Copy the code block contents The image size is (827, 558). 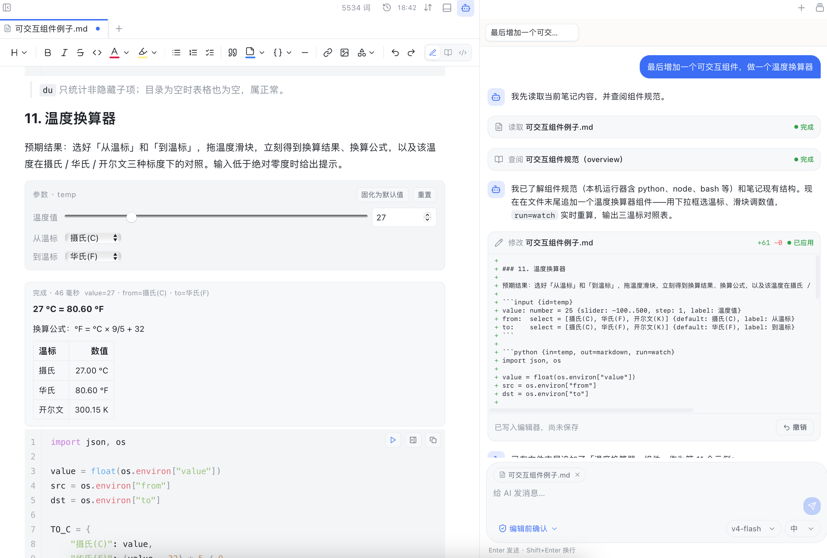coord(433,440)
